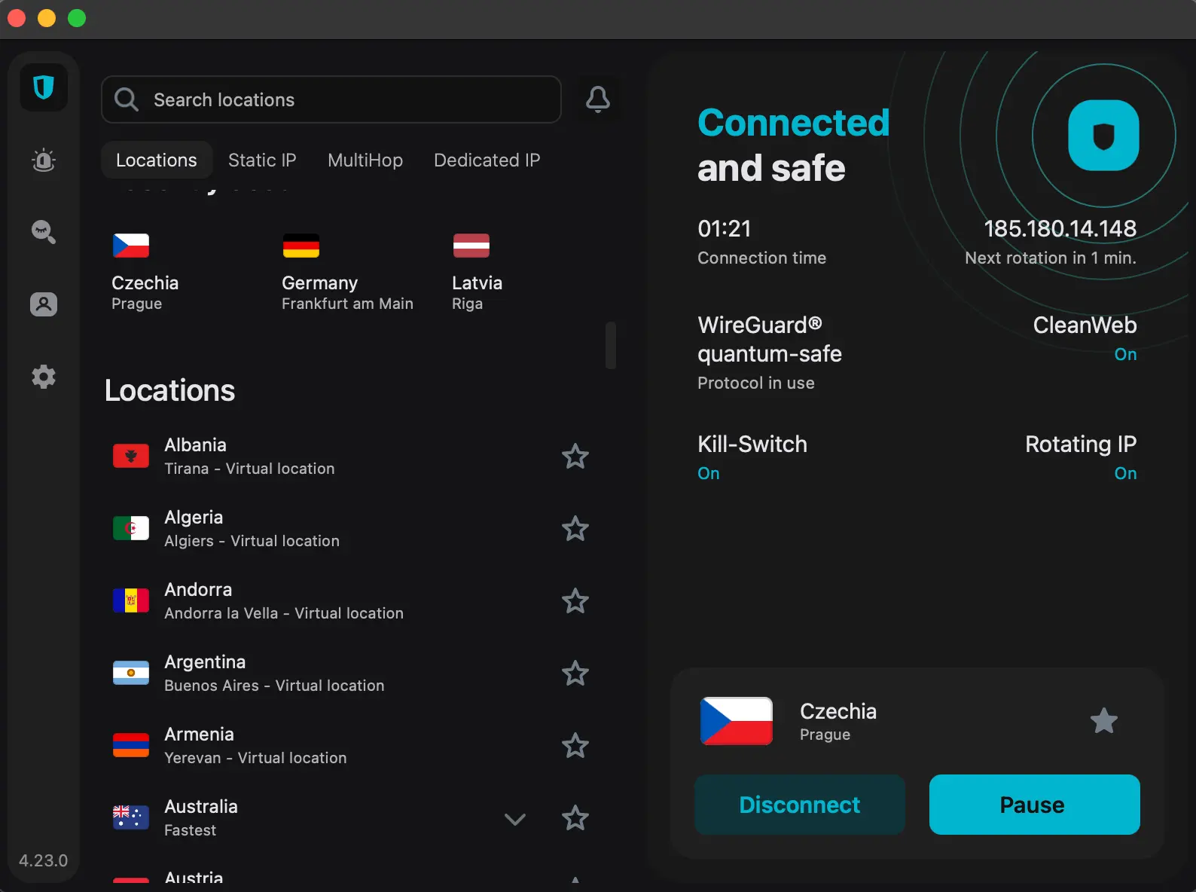Select Andorra la Vella location row
The width and height of the screenshot is (1196, 892).
(350, 600)
